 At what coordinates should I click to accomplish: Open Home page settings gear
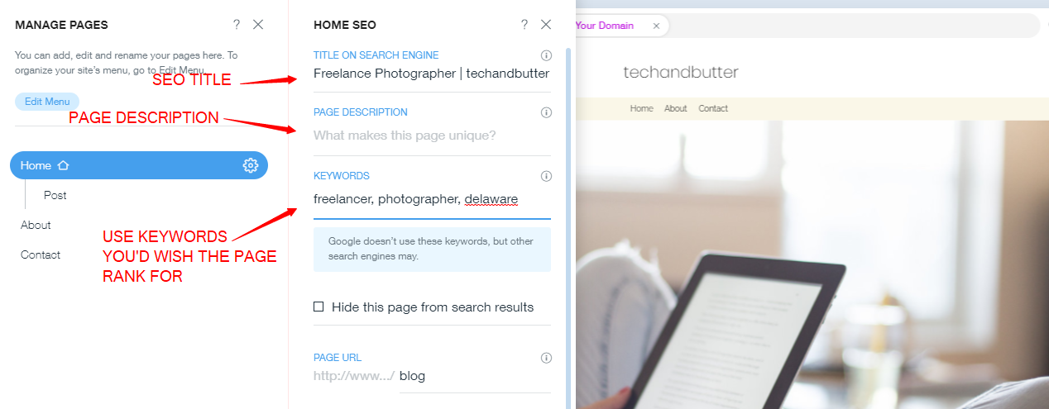point(251,165)
